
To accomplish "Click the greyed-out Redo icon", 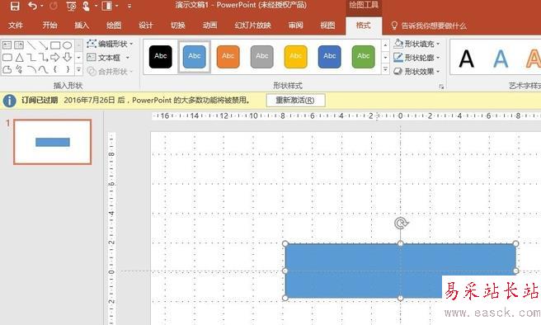I will point(54,6).
